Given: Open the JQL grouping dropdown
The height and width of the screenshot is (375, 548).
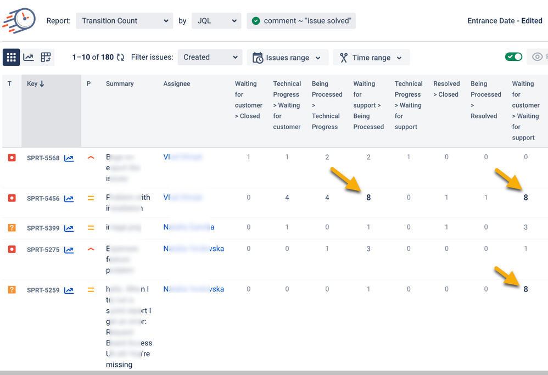Looking at the screenshot, I should point(217,21).
